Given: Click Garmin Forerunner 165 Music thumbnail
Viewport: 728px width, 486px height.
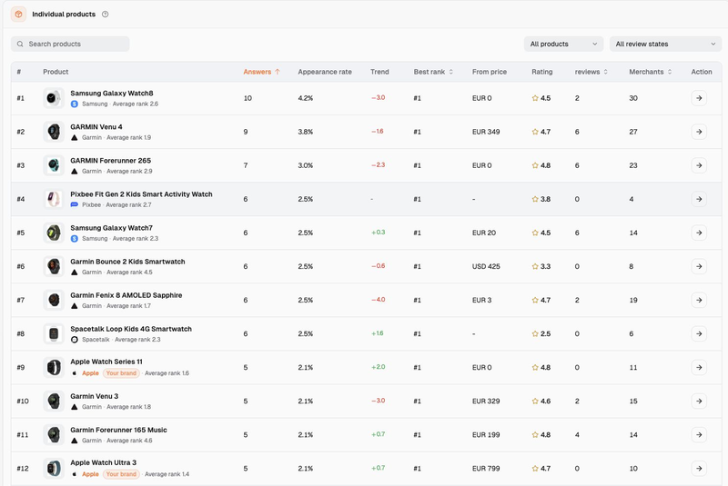Looking at the screenshot, I should pyautogui.click(x=54, y=434).
